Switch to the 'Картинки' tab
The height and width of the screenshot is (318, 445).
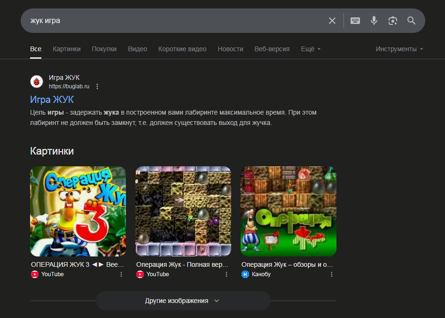(x=67, y=49)
